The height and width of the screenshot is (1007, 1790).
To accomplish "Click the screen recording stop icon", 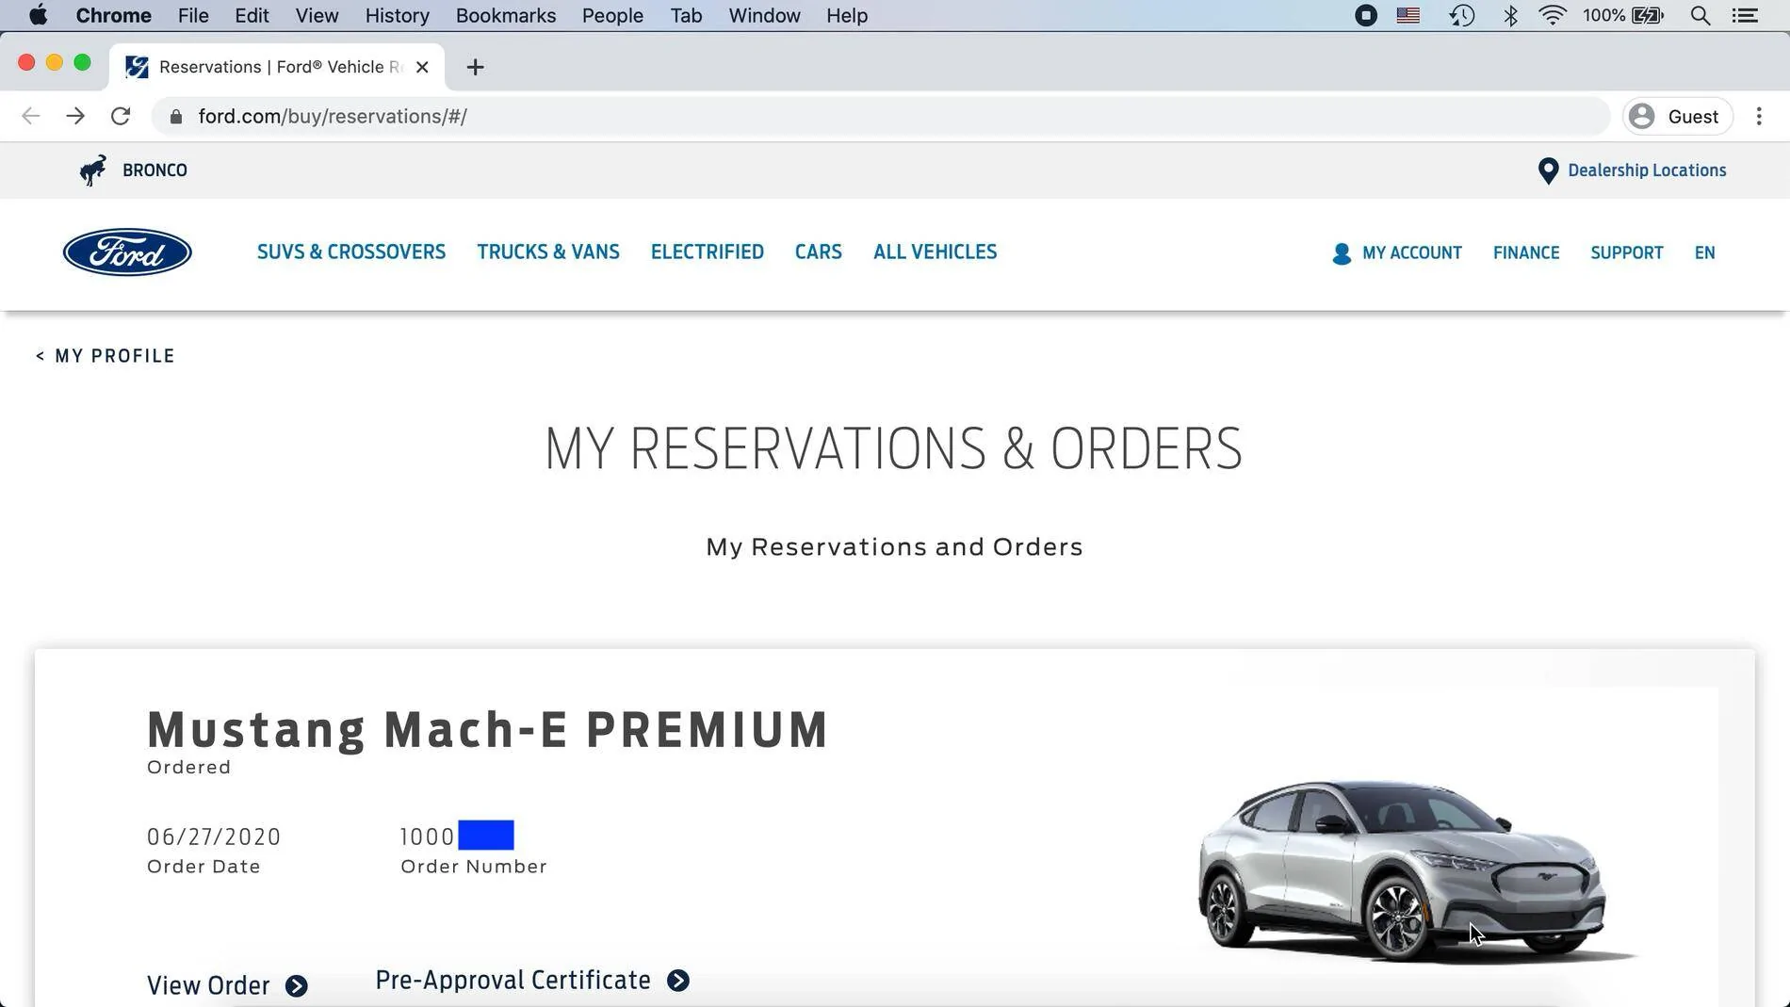I will (x=1365, y=15).
